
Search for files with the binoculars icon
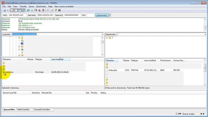pos(59,10)
